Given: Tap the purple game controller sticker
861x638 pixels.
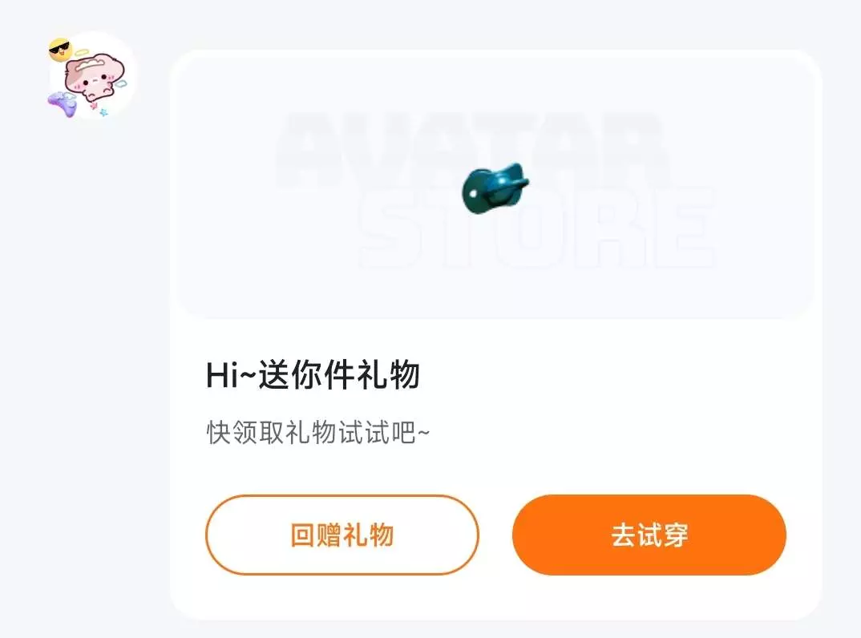Looking at the screenshot, I should 62,103.
